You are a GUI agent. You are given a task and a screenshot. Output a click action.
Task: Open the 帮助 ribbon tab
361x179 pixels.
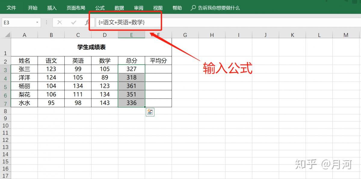click(x=177, y=8)
